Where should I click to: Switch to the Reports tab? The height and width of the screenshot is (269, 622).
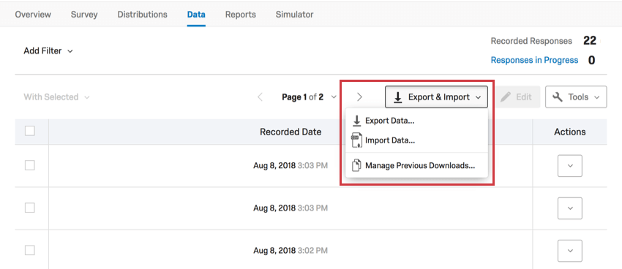pyautogui.click(x=241, y=15)
